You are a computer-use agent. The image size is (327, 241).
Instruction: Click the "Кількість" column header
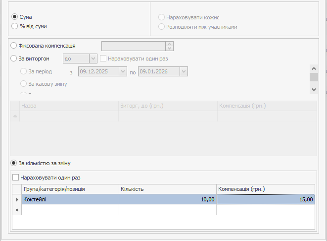pos(167,189)
